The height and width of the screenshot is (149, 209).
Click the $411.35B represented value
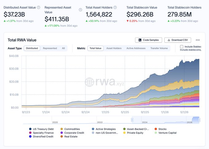coord(57,19)
